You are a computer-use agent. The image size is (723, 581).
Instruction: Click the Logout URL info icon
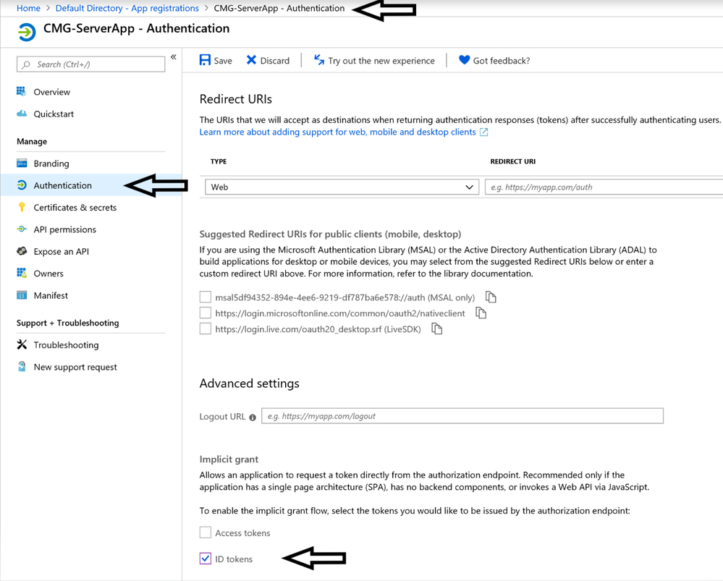[253, 417]
